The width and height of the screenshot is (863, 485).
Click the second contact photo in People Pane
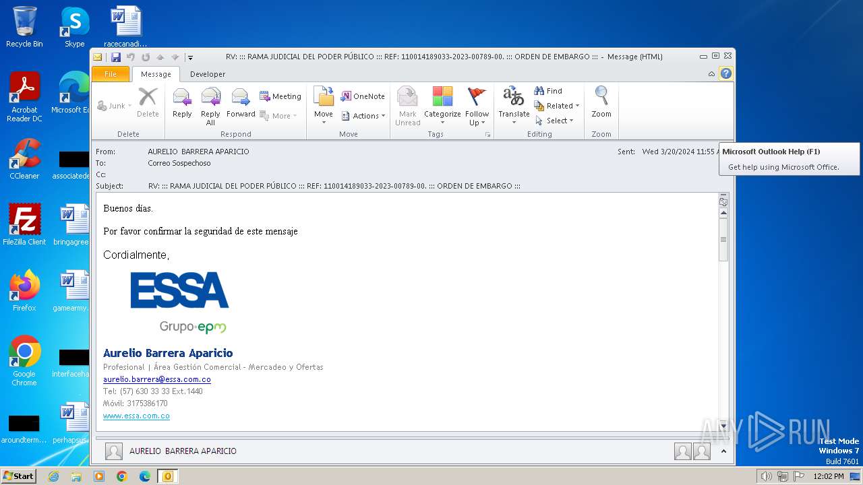702,451
